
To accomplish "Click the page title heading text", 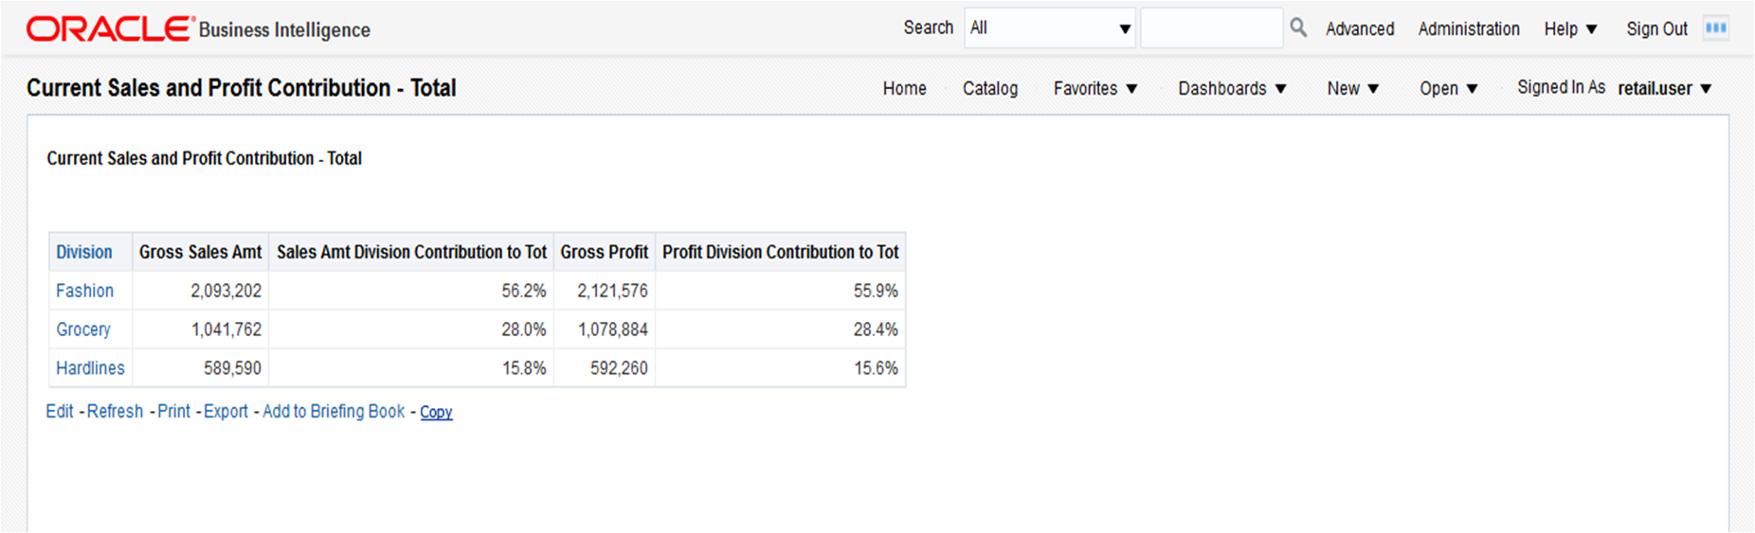I will click(x=242, y=88).
